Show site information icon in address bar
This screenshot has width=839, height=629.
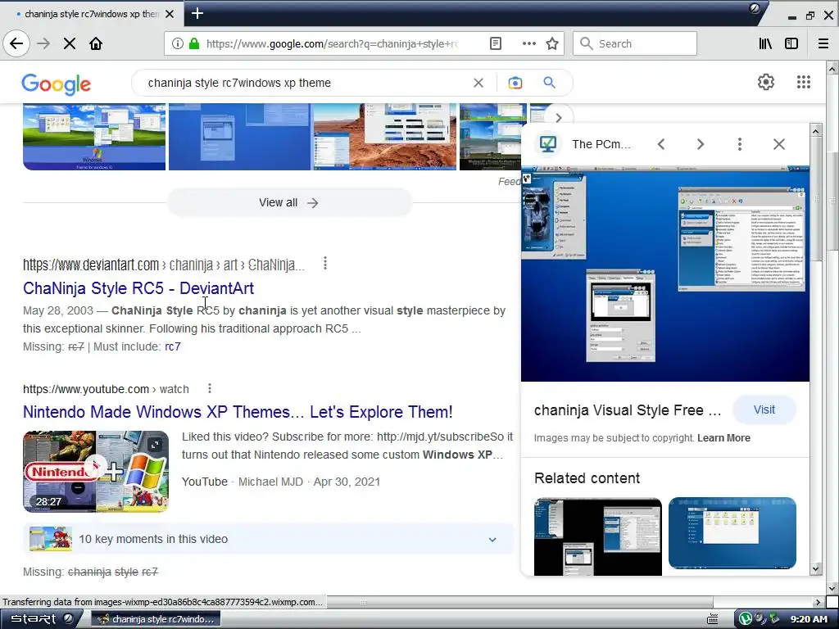pyautogui.click(x=178, y=43)
